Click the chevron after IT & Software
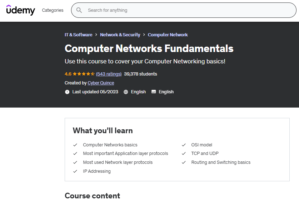This screenshot has width=299, height=208. [96, 35]
